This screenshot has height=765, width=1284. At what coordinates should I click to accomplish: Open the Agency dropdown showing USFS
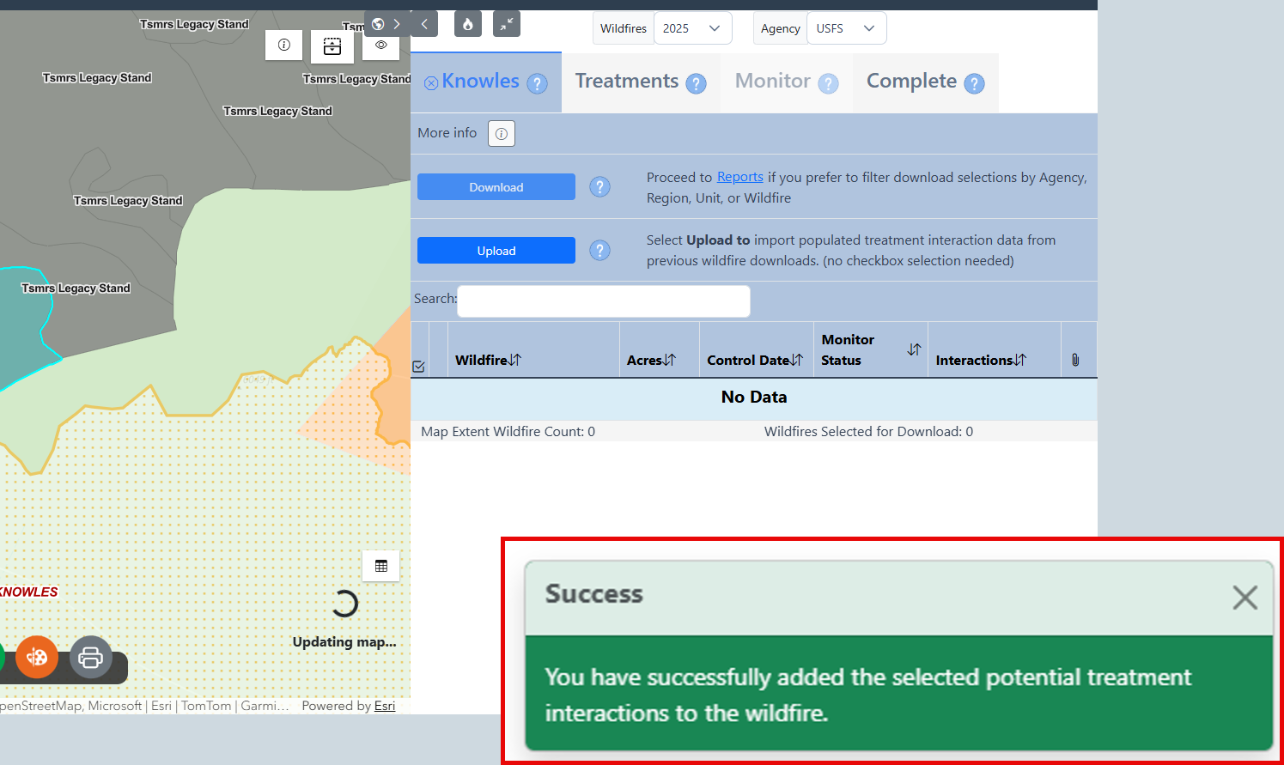point(847,28)
